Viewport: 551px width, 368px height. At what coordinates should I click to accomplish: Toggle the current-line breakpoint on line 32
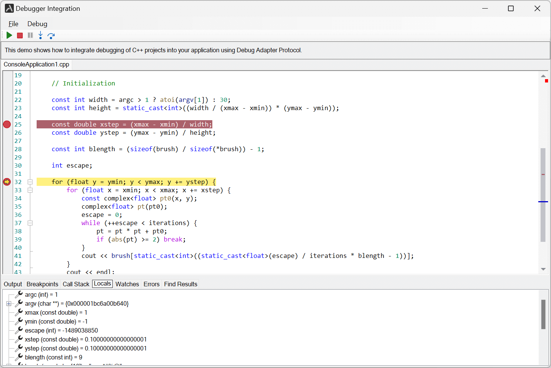coord(7,182)
